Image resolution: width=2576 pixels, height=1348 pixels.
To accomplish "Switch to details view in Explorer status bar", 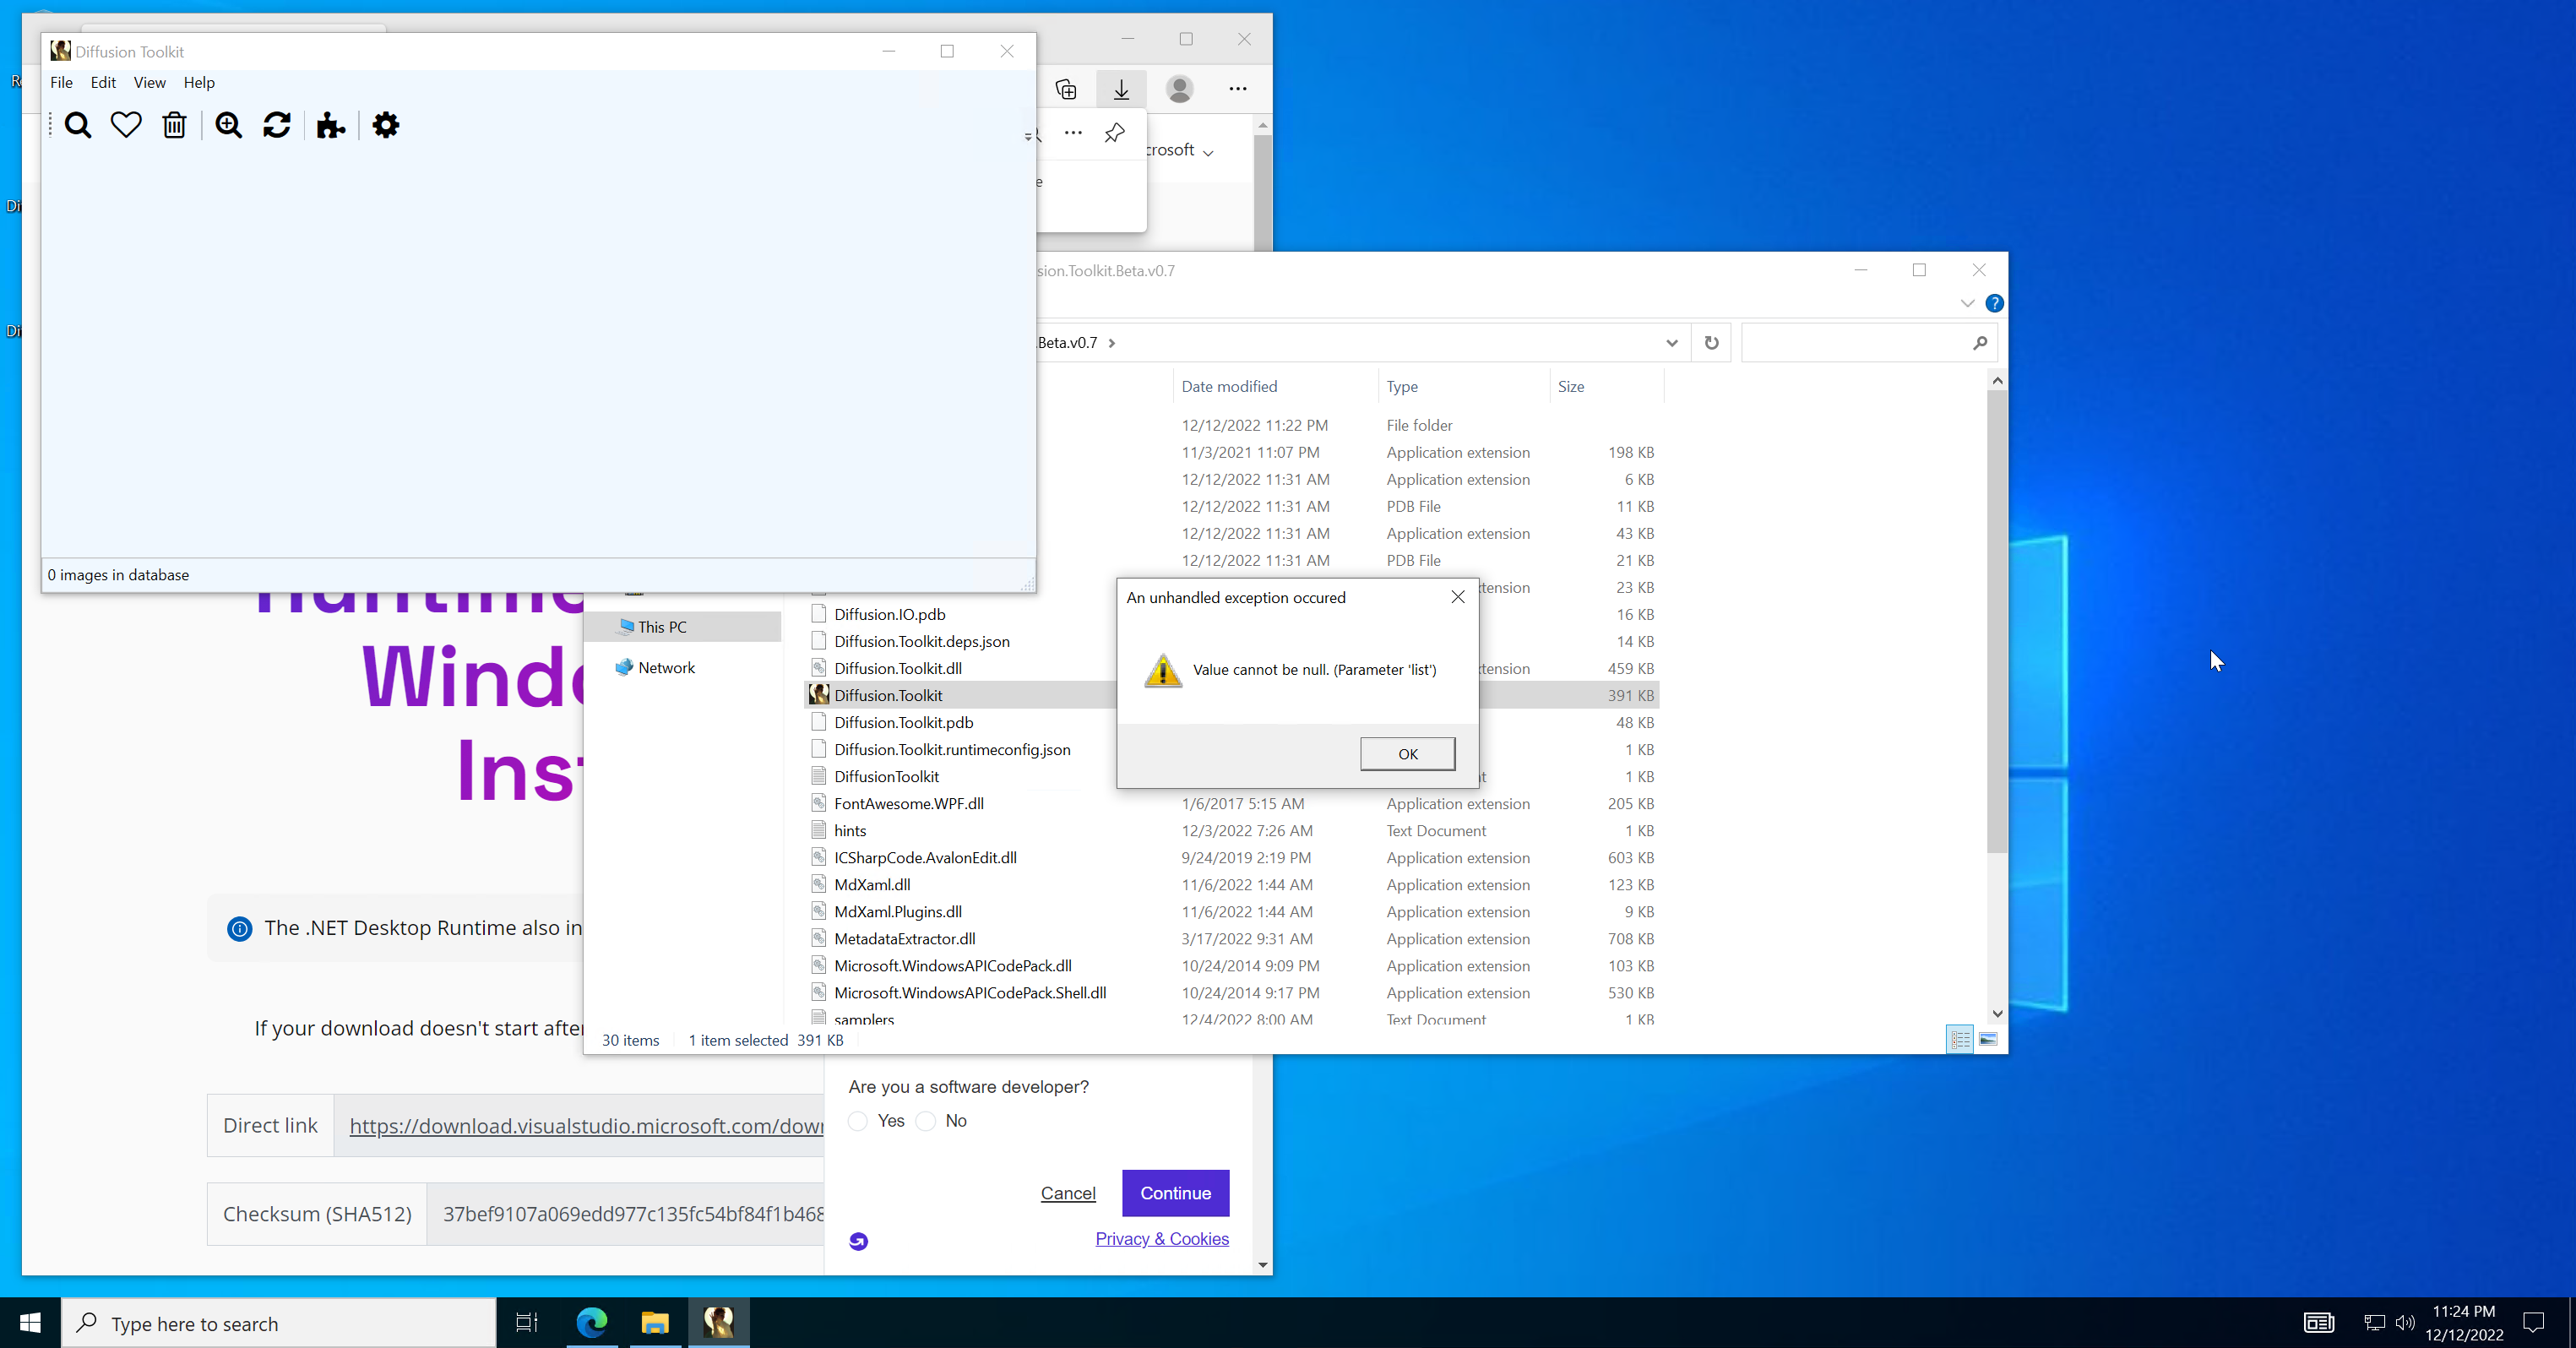I will coord(1960,1040).
